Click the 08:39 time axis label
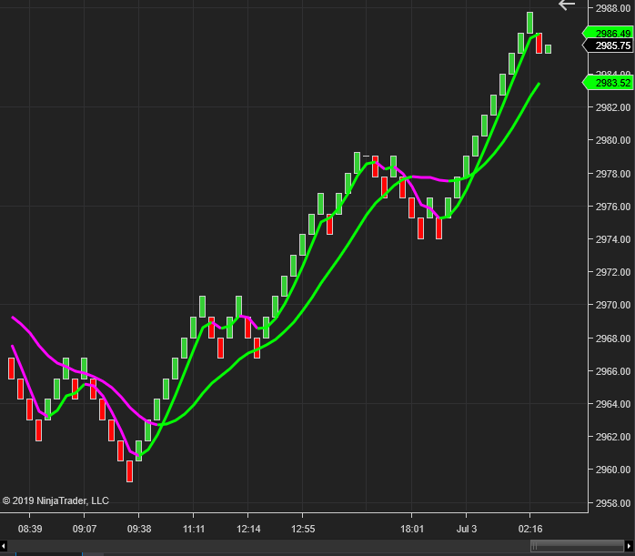This screenshot has width=635, height=556. click(30, 529)
